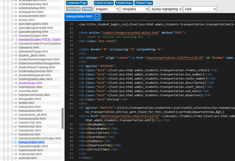Click file icon next to transportation.html
Screen dimensions: 235x161
pos(16,142)
